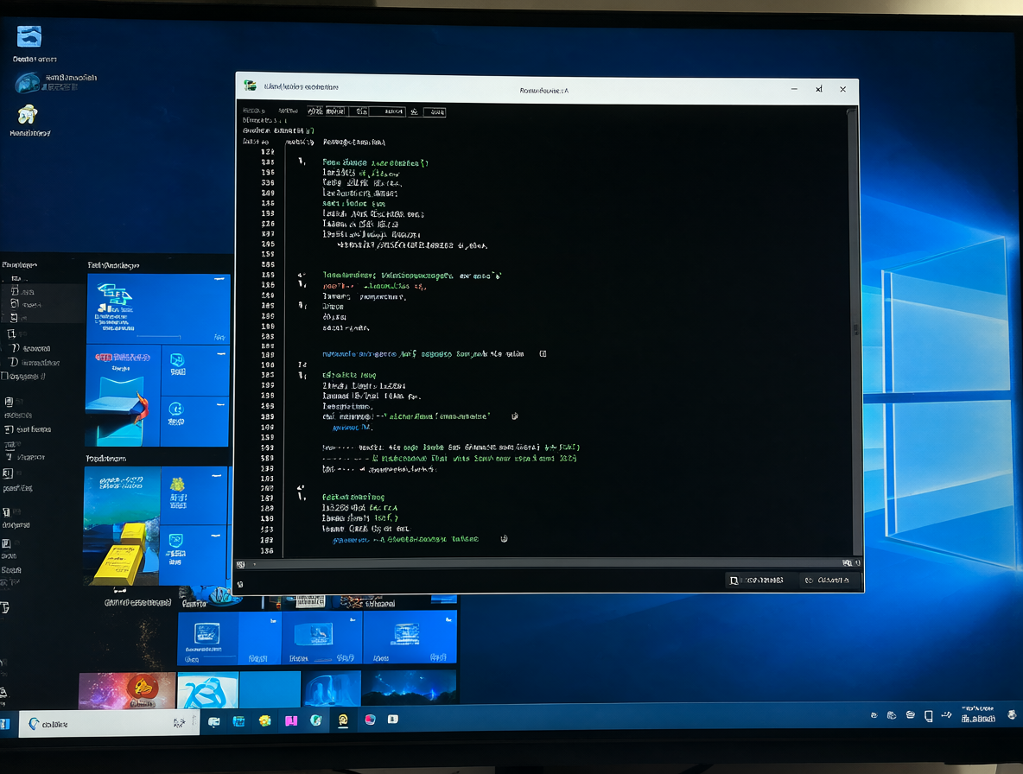Click the tablet-shaped icon in the system tray
This screenshot has width=1023, height=774.
[929, 716]
